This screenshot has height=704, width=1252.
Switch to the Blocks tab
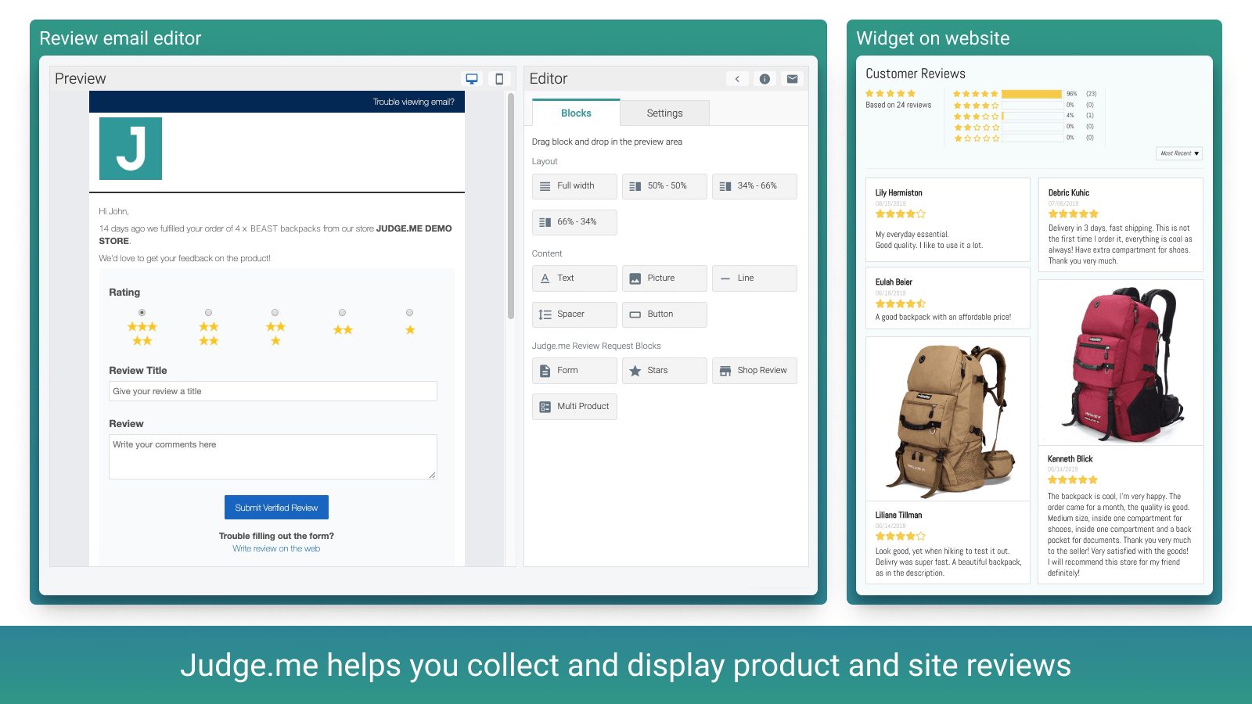pos(576,113)
